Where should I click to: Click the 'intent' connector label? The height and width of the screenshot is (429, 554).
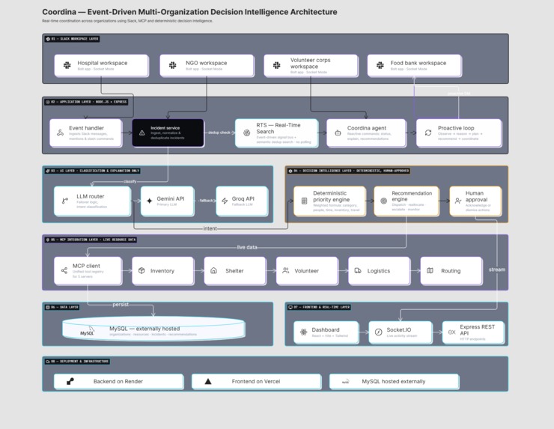tap(210, 228)
